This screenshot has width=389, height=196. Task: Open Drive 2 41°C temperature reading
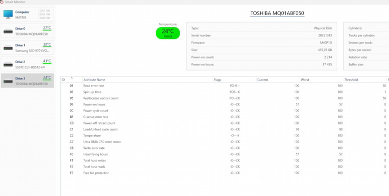coord(47,61)
